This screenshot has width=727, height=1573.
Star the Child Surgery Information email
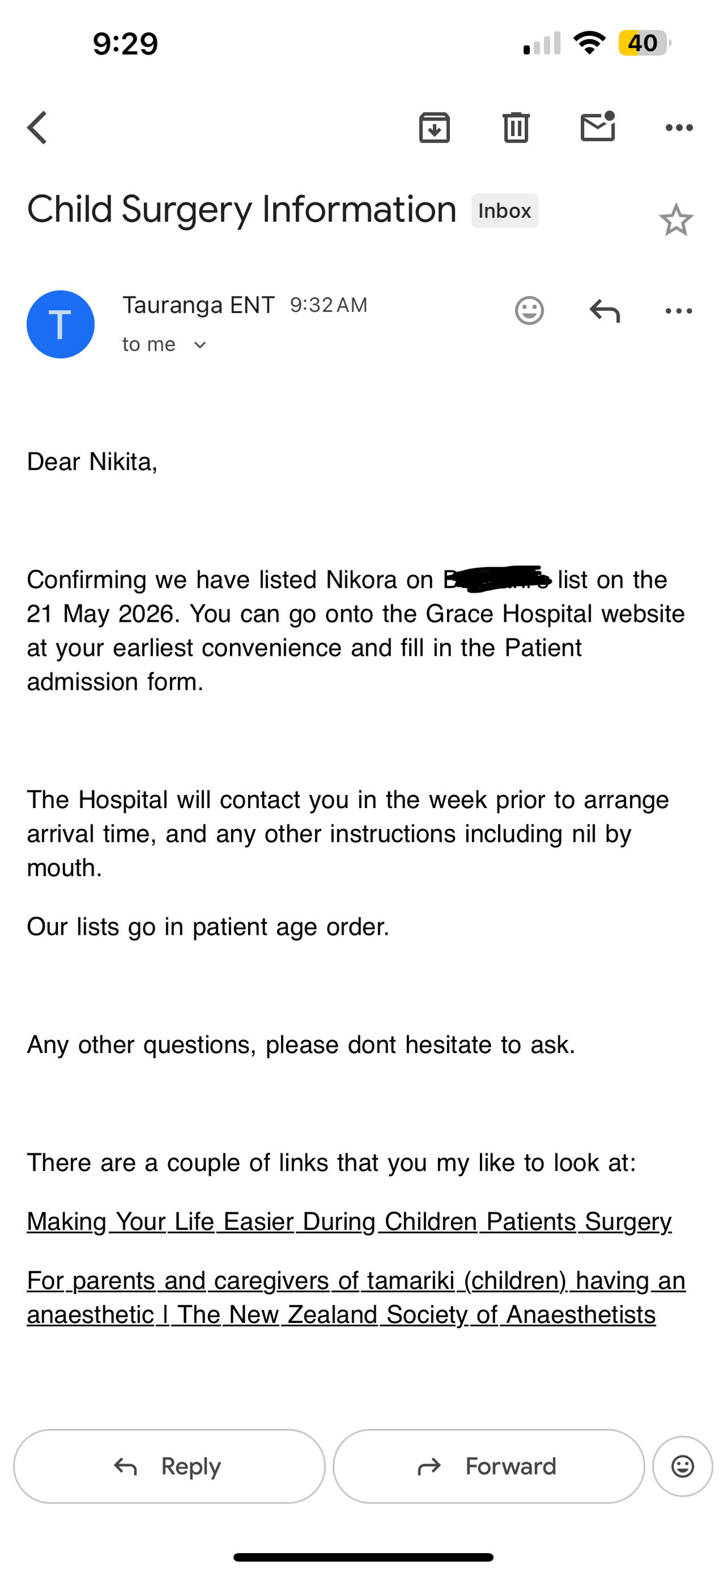click(676, 220)
